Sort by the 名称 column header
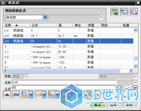Viewport: 141px width, 111px height. pyautogui.click(x=17, y=25)
